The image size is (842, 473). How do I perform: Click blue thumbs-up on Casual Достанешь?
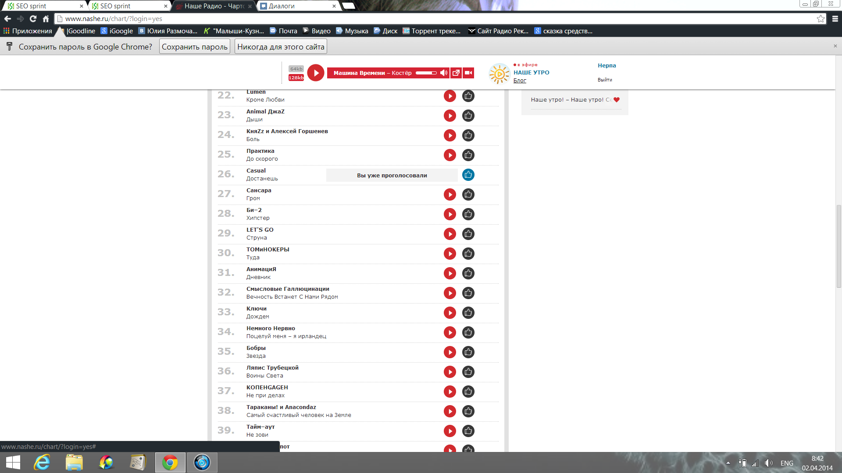(468, 175)
